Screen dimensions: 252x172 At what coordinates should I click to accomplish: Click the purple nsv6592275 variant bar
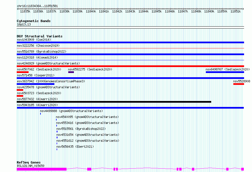pyautogui.click(x=71, y=72)
